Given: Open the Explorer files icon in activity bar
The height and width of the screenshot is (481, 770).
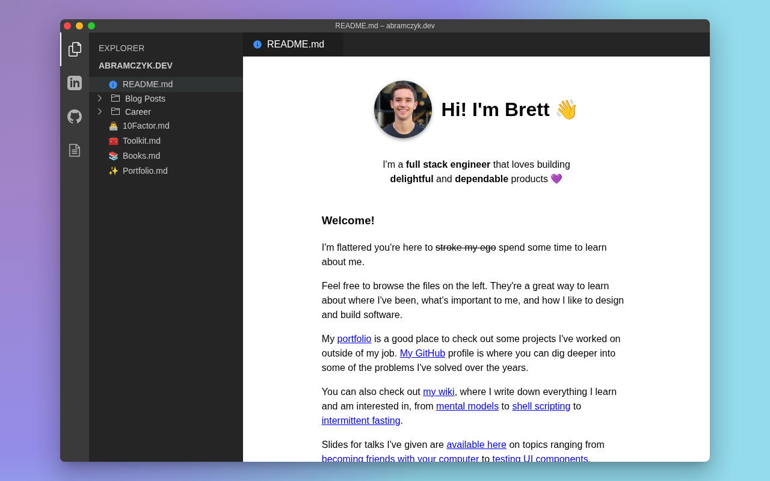Looking at the screenshot, I should pos(75,49).
